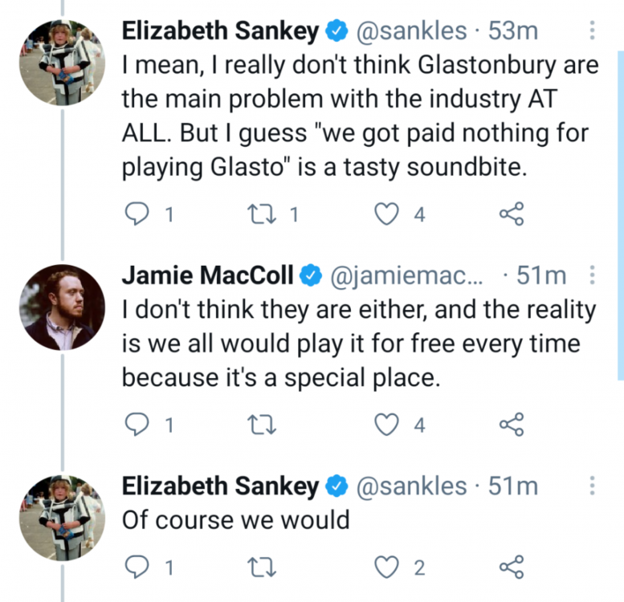Like the tweet about tasty soundbite
Screen dimensions: 624x602
[x=386, y=214]
